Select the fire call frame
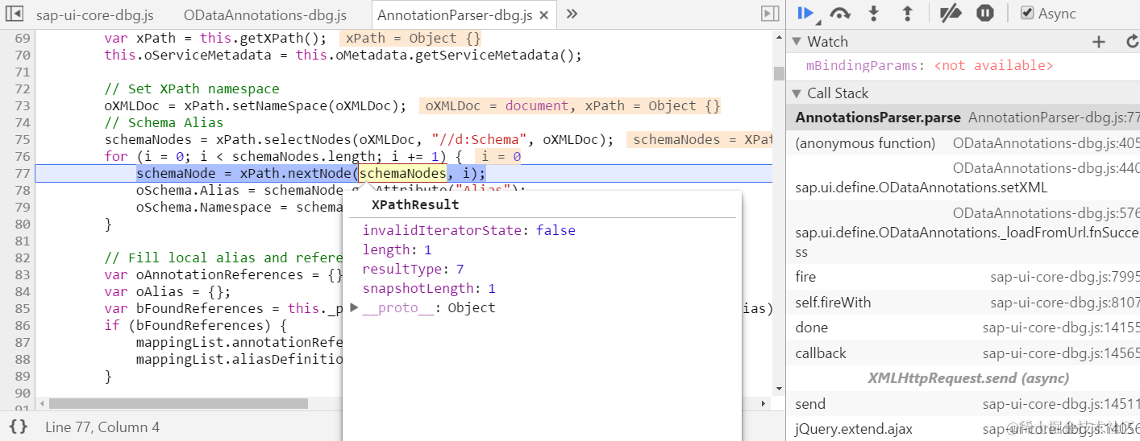Viewport: 1140px width, 441px height. point(963,277)
